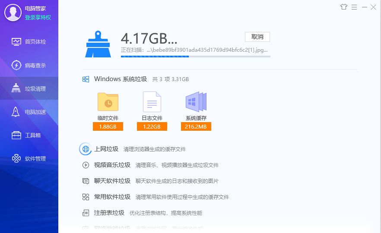Click the 视频音乐垃圾 play circle icon
This screenshot has height=233, width=381.
click(86, 165)
